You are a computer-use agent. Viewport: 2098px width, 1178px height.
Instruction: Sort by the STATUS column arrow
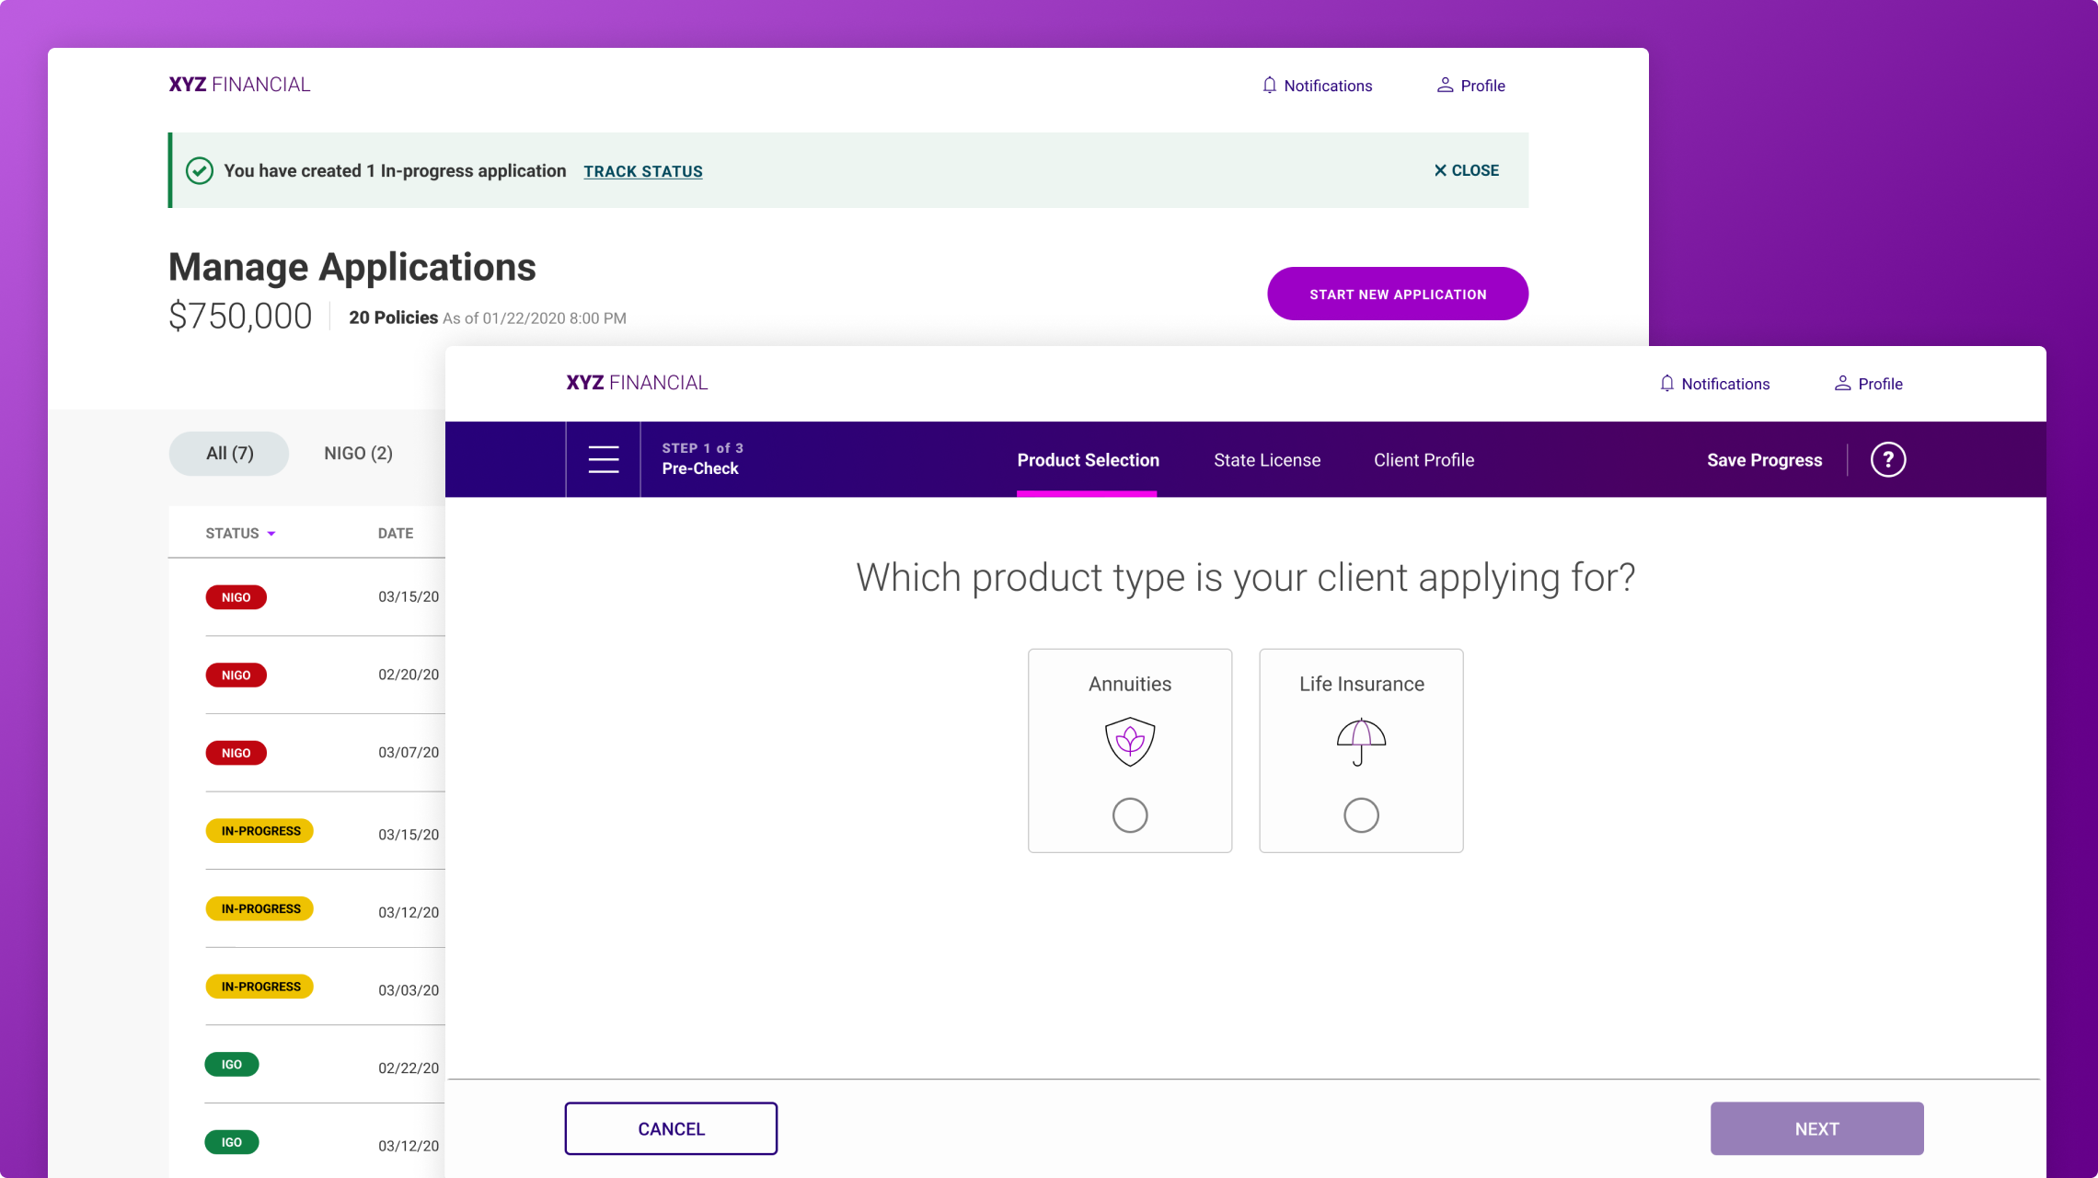point(271,534)
